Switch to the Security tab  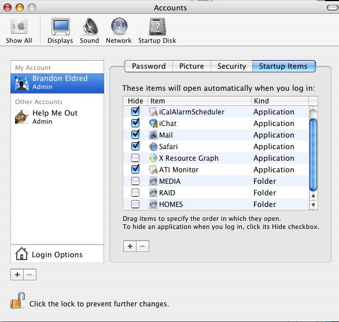tap(231, 66)
